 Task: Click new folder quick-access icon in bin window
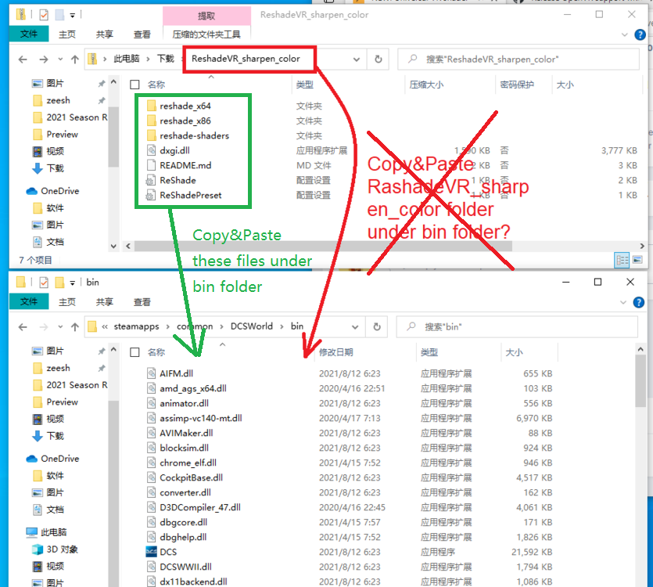click(59, 283)
